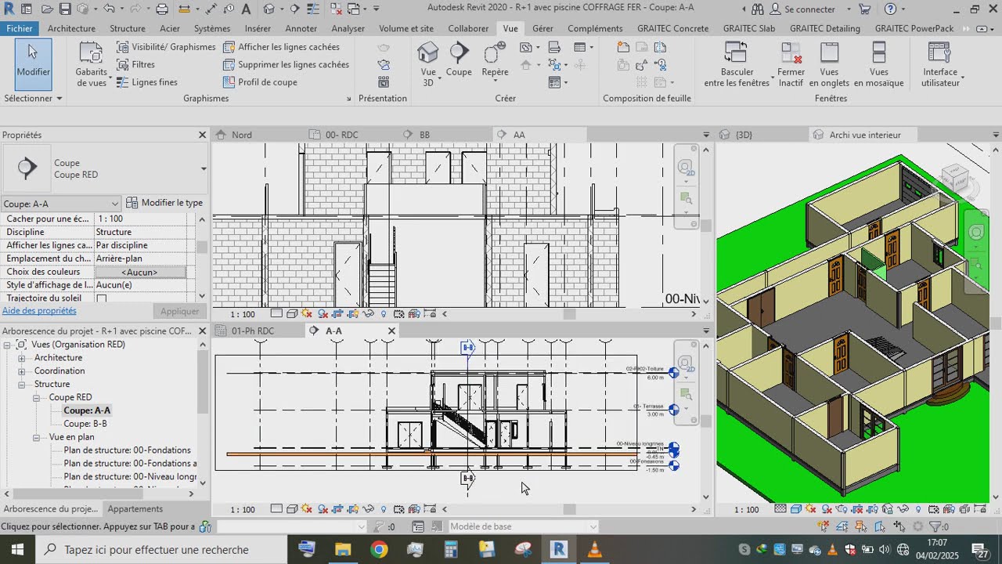Select the Coupe section tool
Screen dimensions: 1002x564
[459, 61]
